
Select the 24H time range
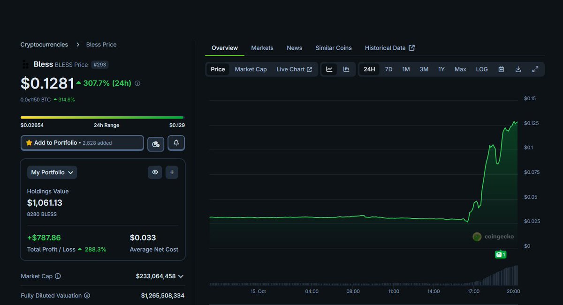click(369, 69)
